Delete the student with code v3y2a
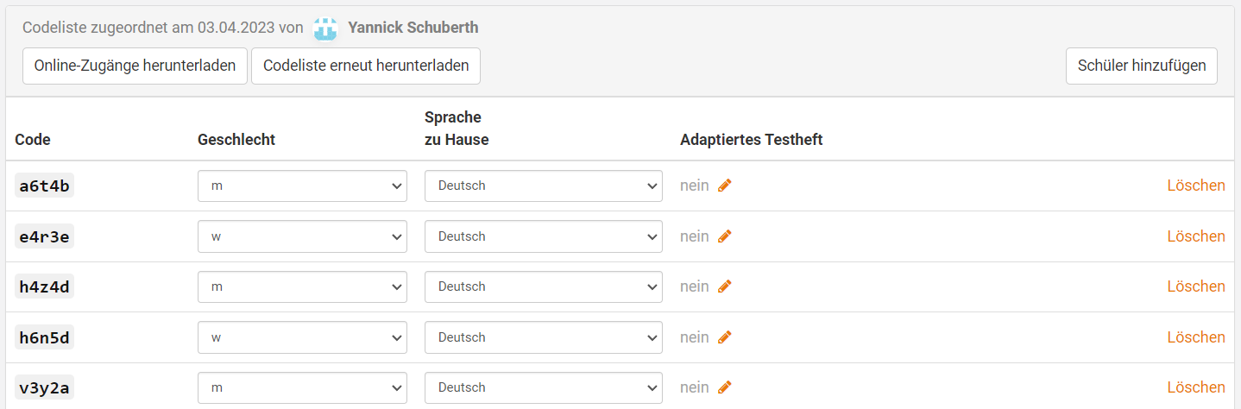1241x409 pixels. click(x=1196, y=387)
